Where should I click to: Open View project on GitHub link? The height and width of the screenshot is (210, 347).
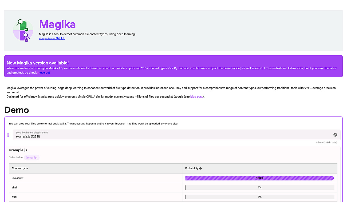click(x=52, y=38)
